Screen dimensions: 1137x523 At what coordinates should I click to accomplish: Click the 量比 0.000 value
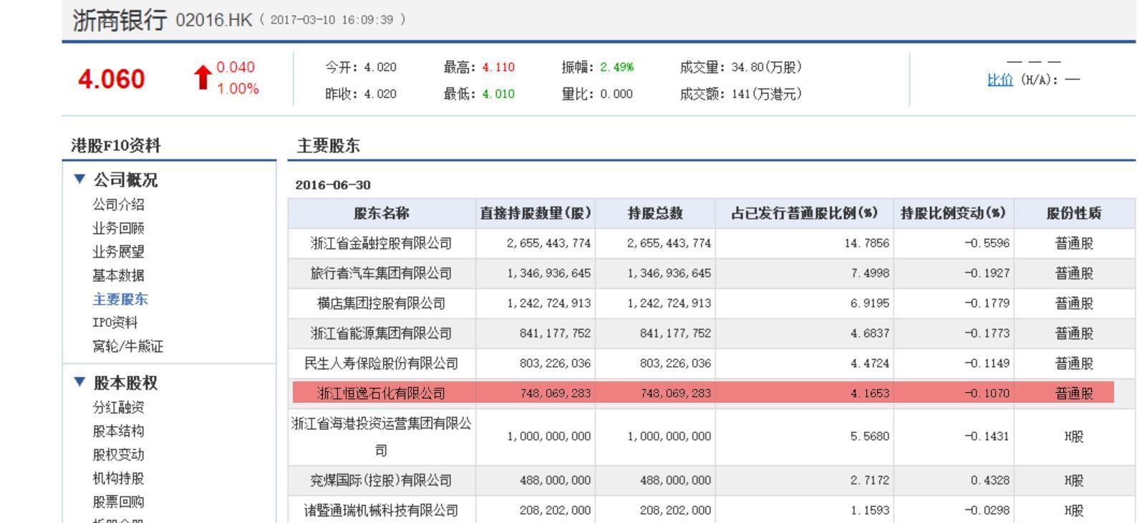click(x=616, y=94)
